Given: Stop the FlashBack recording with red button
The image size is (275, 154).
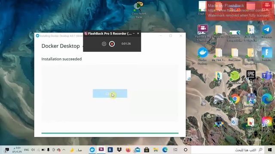Looking at the screenshot, I should [112, 44].
